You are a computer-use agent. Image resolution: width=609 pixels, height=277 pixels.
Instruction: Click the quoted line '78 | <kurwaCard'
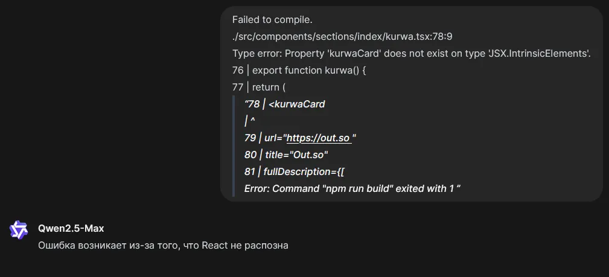(285, 104)
